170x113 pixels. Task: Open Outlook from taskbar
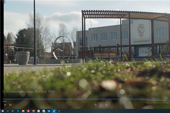point(49,111)
